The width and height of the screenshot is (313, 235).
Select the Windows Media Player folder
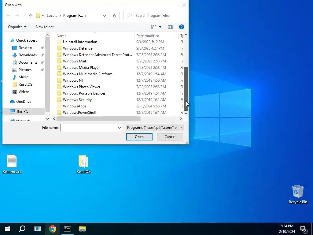pyautogui.click(x=81, y=68)
